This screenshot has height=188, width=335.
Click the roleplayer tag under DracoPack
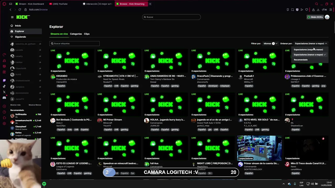click(225, 86)
